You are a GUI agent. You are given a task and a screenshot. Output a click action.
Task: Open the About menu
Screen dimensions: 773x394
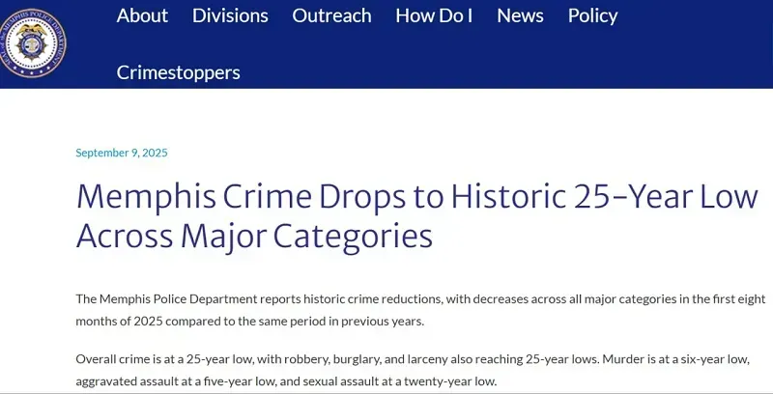point(142,15)
